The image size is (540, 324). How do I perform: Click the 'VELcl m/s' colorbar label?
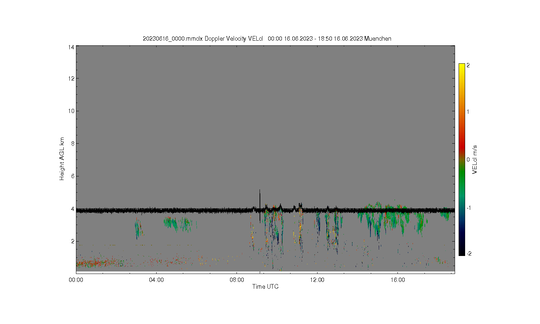click(x=475, y=159)
